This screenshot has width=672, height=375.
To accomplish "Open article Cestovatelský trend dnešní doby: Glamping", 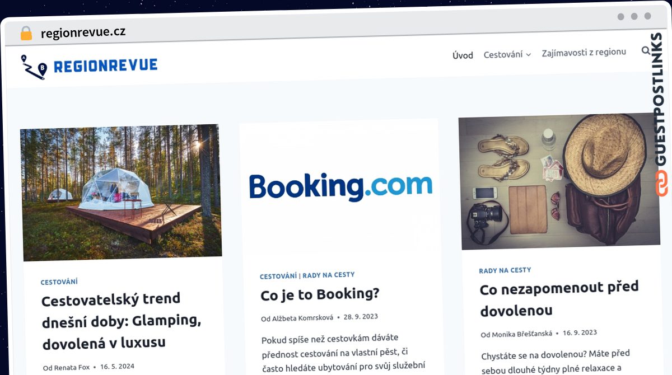I will point(122,320).
